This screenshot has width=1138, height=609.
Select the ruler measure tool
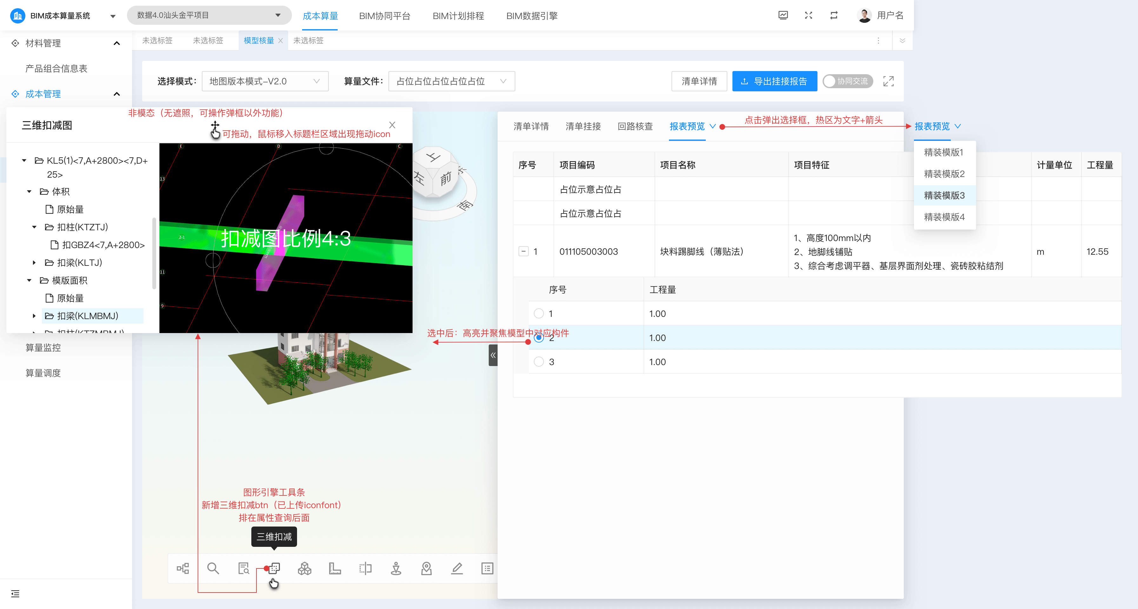335,568
